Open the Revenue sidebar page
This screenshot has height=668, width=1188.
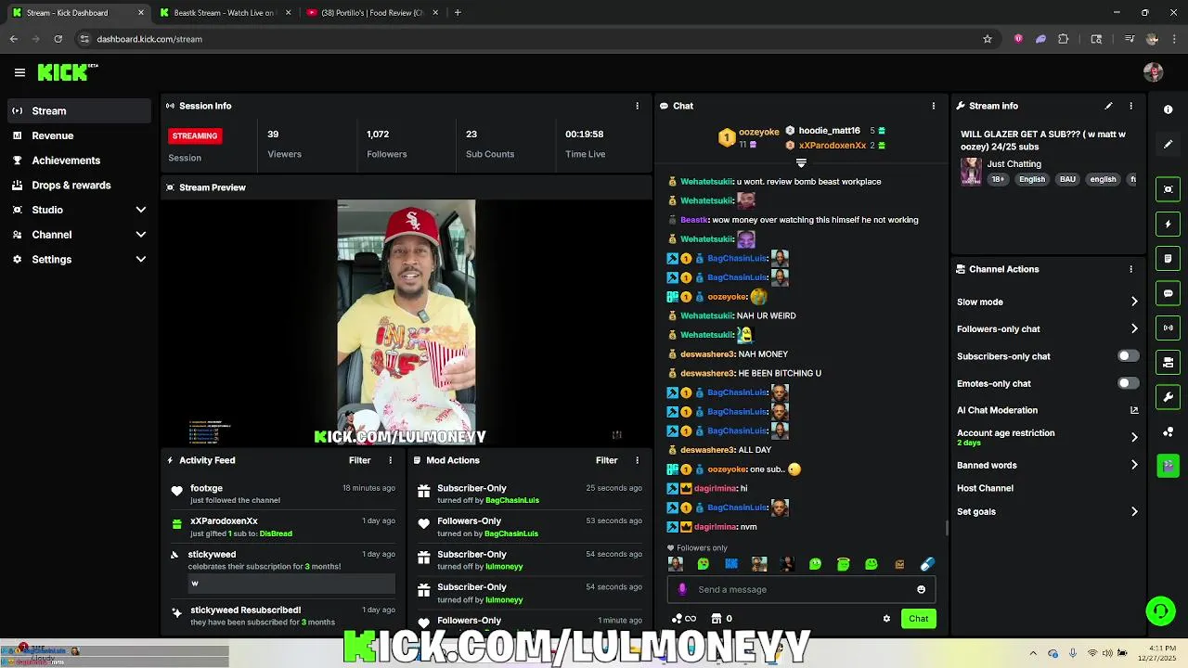tap(78, 135)
